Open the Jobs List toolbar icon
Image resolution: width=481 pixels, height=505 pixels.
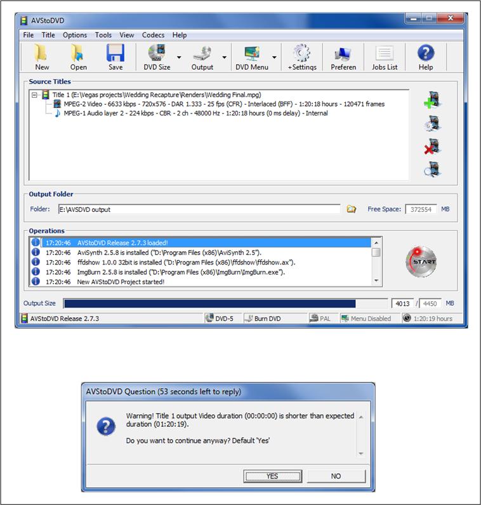(x=385, y=57)
